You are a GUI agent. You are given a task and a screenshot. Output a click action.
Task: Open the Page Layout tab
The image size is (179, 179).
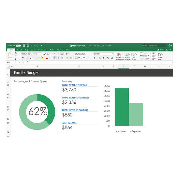tap(30, 50)
